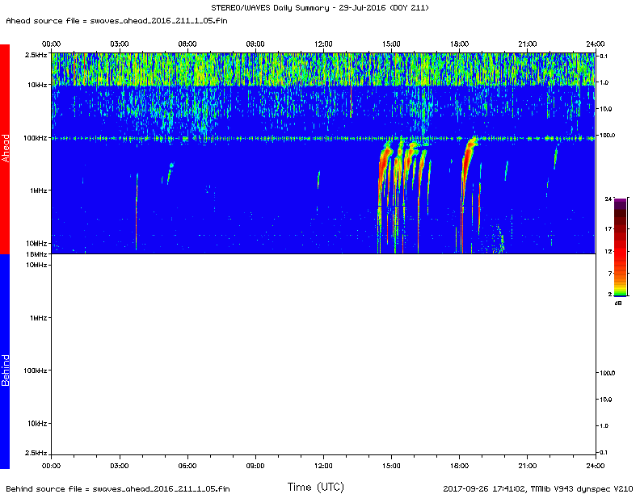Viewport: 640px width, 494px height.
Task: Click the Behind panel 1MHz frequency label
Action: (x=38, y=318)
